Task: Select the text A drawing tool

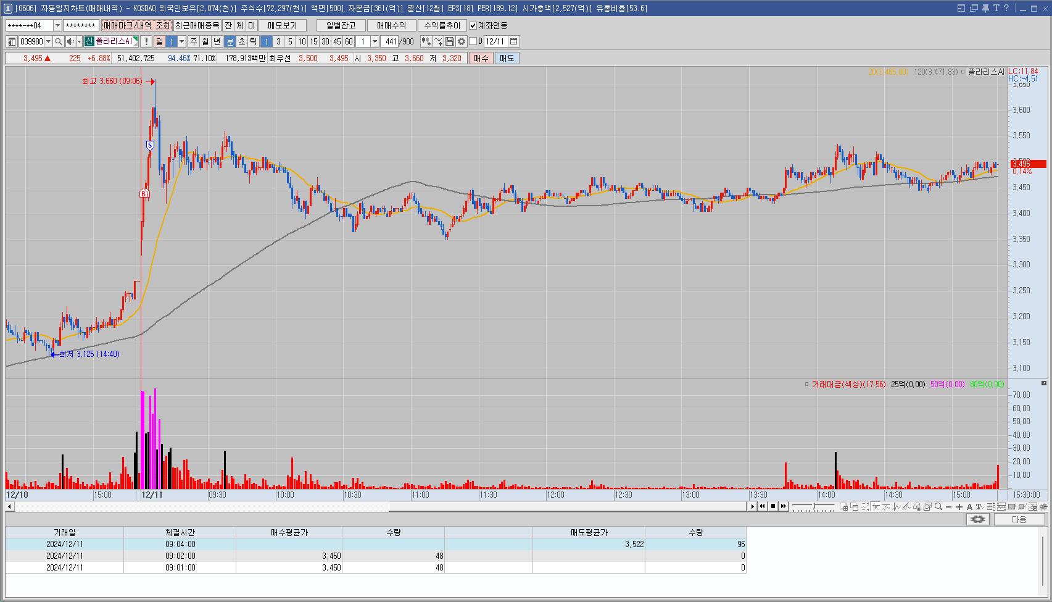Action: (x=969, y=506)
